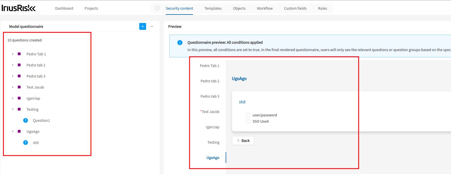Viewport: 451px width, 174px height.
Task: Click the question mark icon beside stst
Action: (26, 142)
